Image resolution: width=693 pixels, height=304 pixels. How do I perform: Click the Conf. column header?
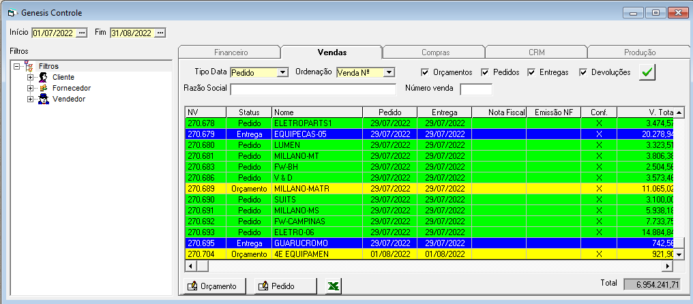click(599, 112)
